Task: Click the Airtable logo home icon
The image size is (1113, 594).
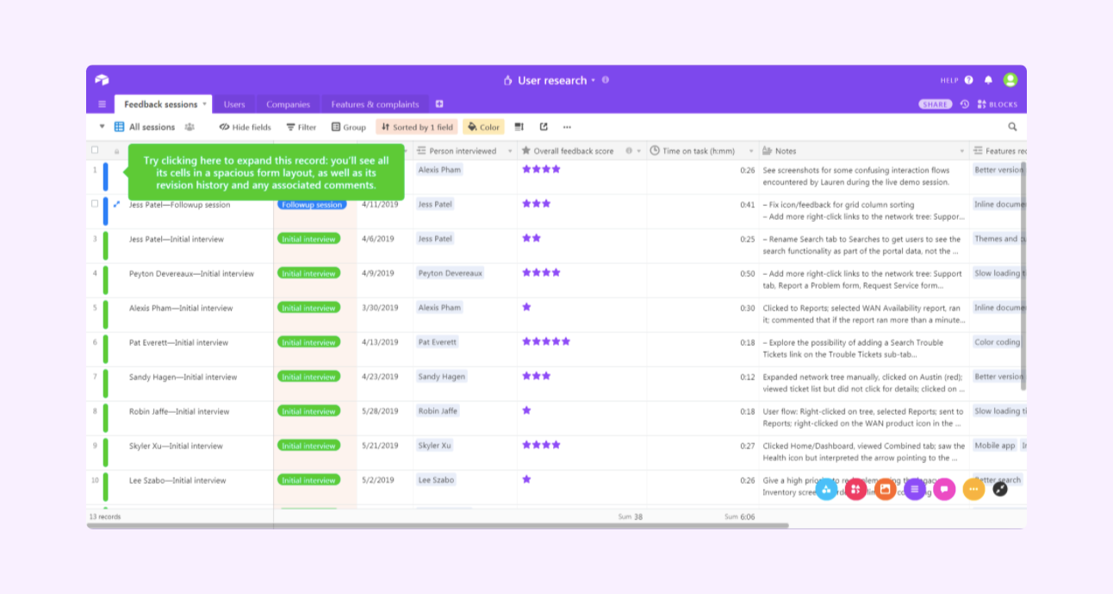Action: (x=102, y=80)
